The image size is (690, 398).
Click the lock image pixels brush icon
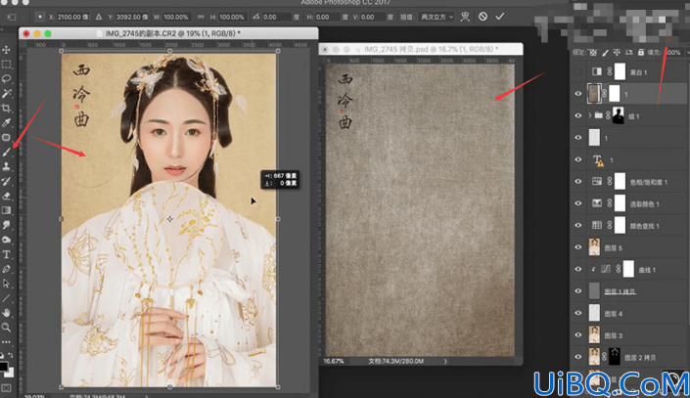[605, 53]
